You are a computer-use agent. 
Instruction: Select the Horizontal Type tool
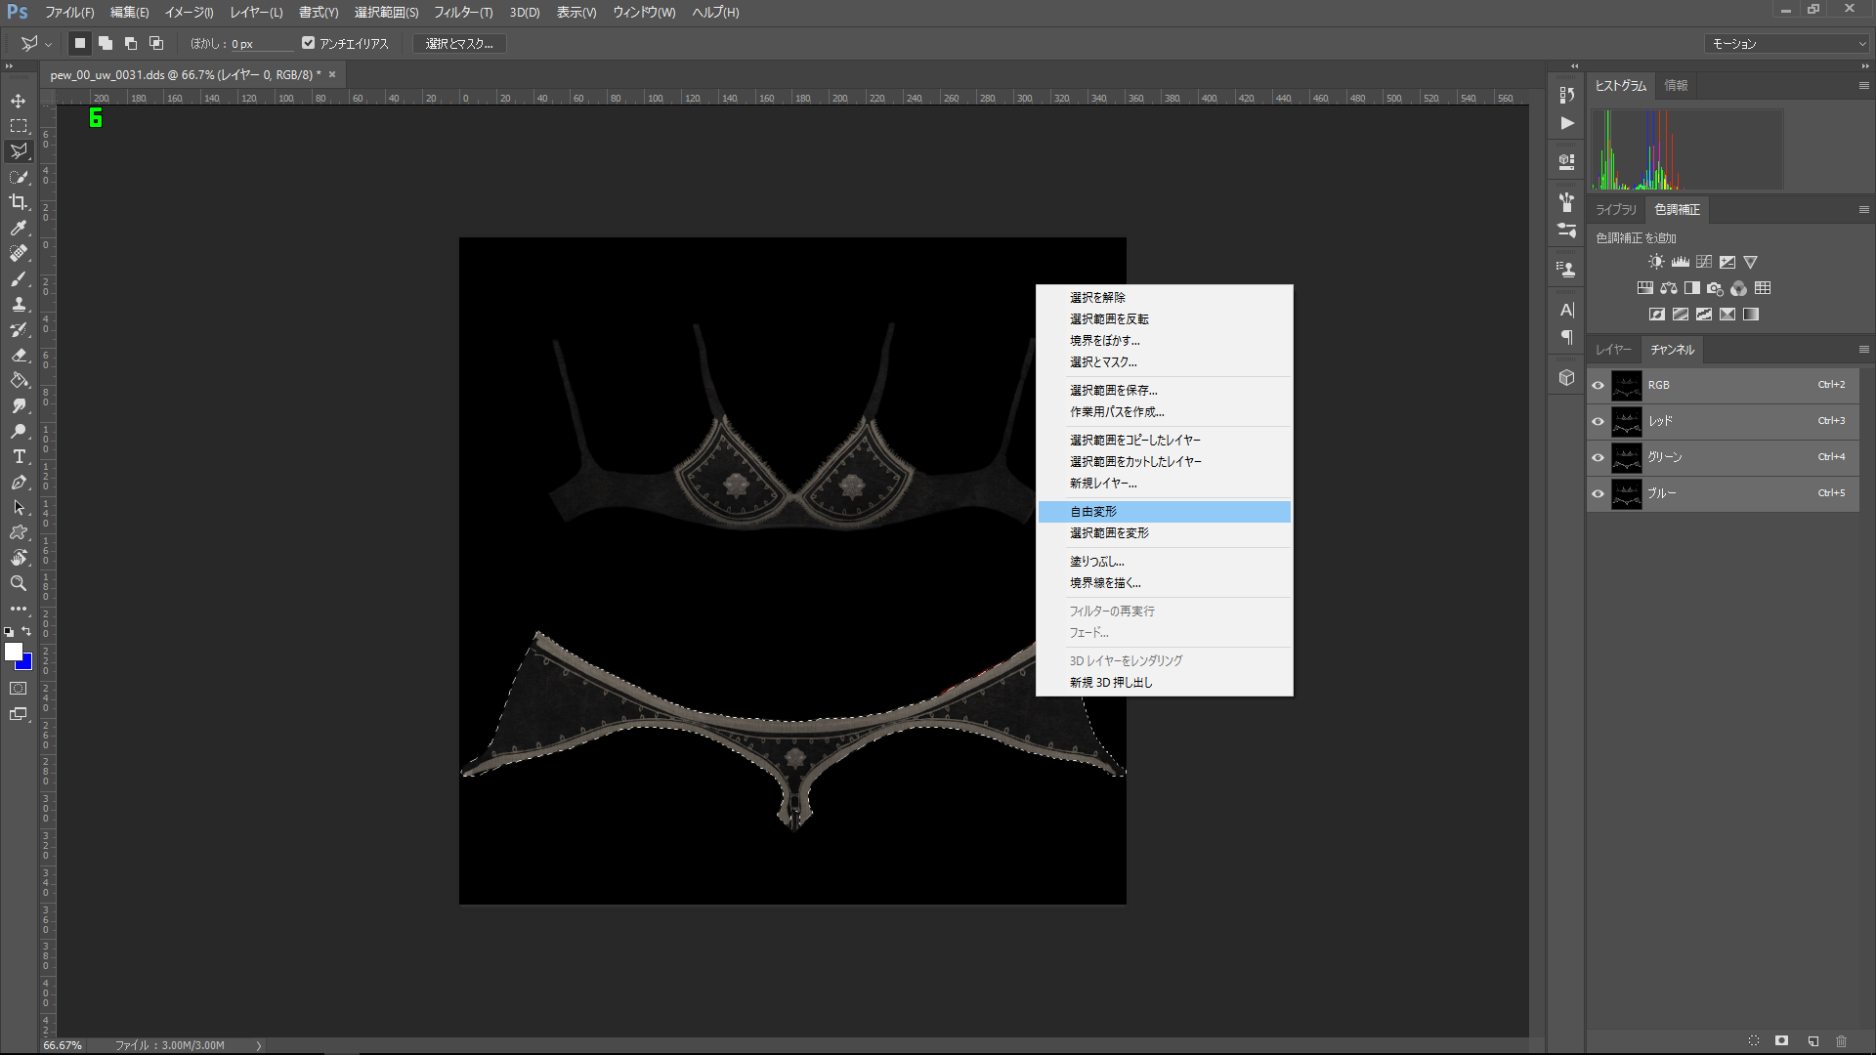pyautogui.click(x=19, y=456)
